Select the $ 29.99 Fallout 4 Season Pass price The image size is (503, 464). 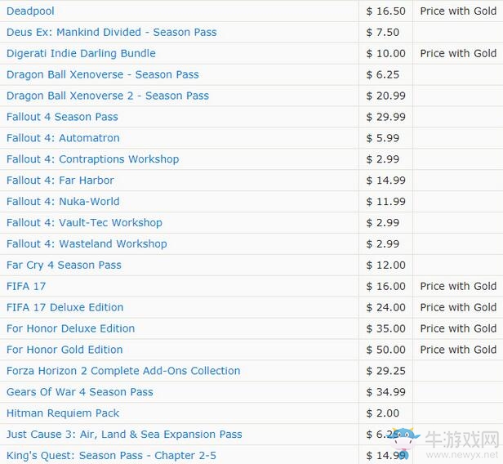tap(386, 117)
